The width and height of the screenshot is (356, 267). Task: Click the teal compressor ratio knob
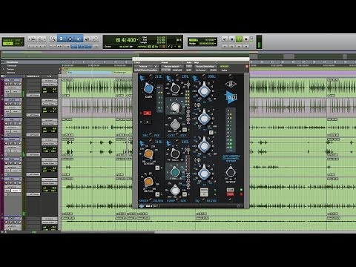coord(175,172)
